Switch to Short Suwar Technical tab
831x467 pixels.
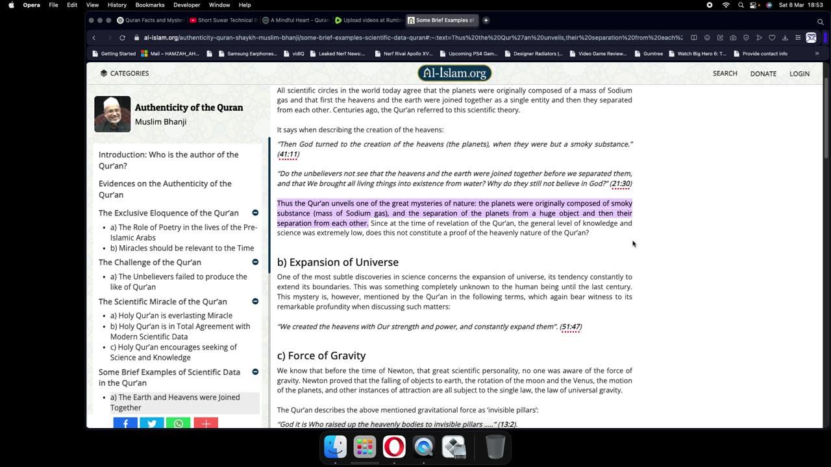[223, 20]
